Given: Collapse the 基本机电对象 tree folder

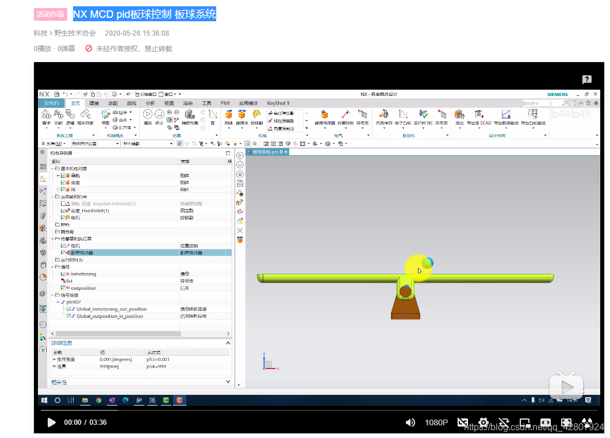Looking at the screenshot, I should pos(52,168).
